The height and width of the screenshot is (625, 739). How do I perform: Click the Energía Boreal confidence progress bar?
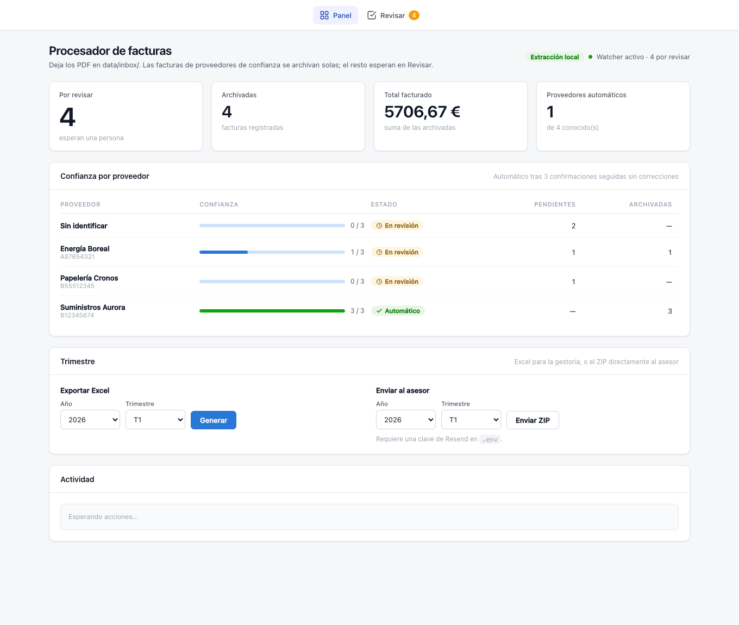coord(272,252)
